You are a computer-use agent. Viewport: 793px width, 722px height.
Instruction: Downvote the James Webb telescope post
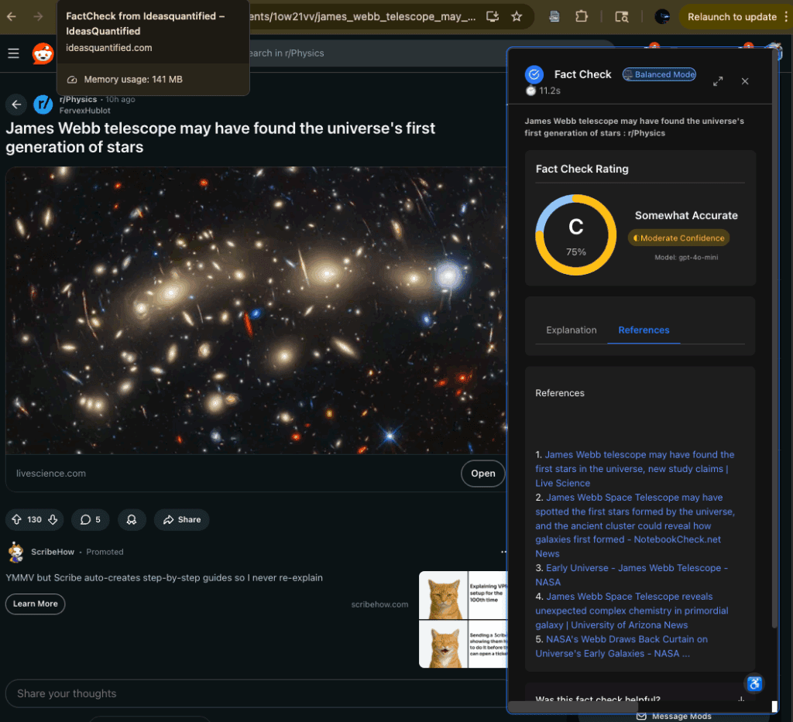pyautogui.click(x=53, y=519)
